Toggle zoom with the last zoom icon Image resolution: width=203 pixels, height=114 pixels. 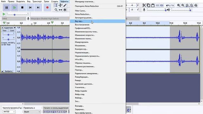196,5
